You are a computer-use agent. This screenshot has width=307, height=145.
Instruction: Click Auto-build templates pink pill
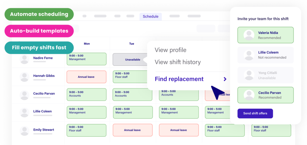[39, 31]
